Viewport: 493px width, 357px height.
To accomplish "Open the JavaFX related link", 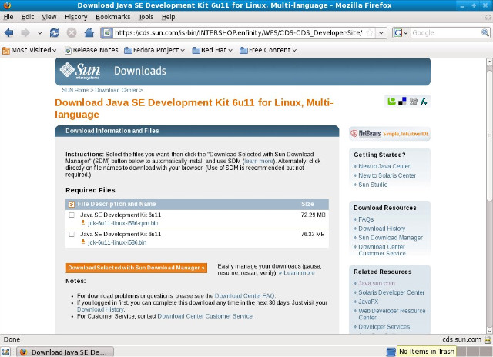I will (x=368, y=302).
